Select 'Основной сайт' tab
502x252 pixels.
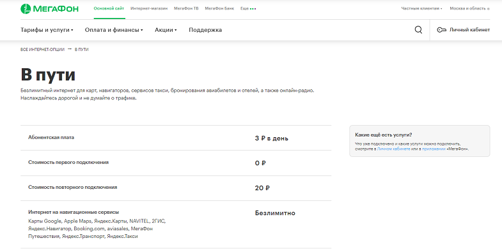point(109,8)
